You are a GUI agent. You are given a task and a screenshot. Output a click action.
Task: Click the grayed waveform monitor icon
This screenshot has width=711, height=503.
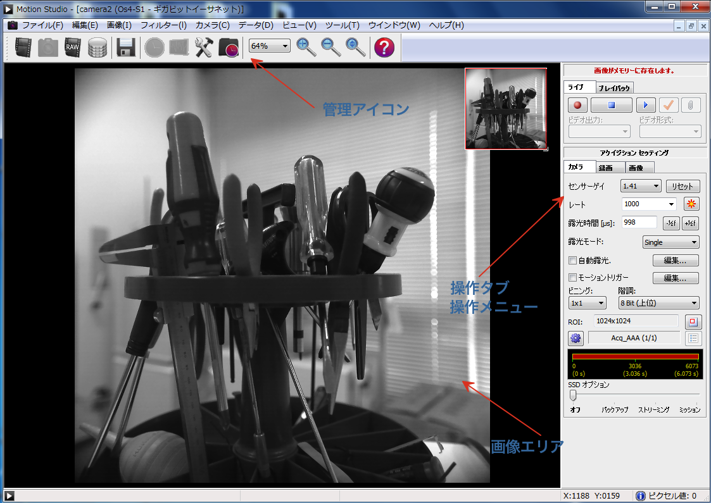[179, 47]
